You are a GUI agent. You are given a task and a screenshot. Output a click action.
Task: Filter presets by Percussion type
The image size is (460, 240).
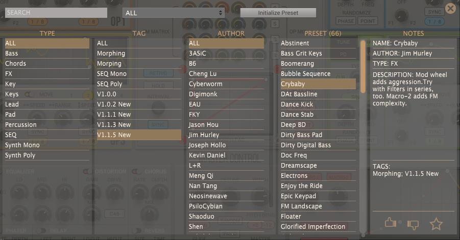tap(47, 125)
